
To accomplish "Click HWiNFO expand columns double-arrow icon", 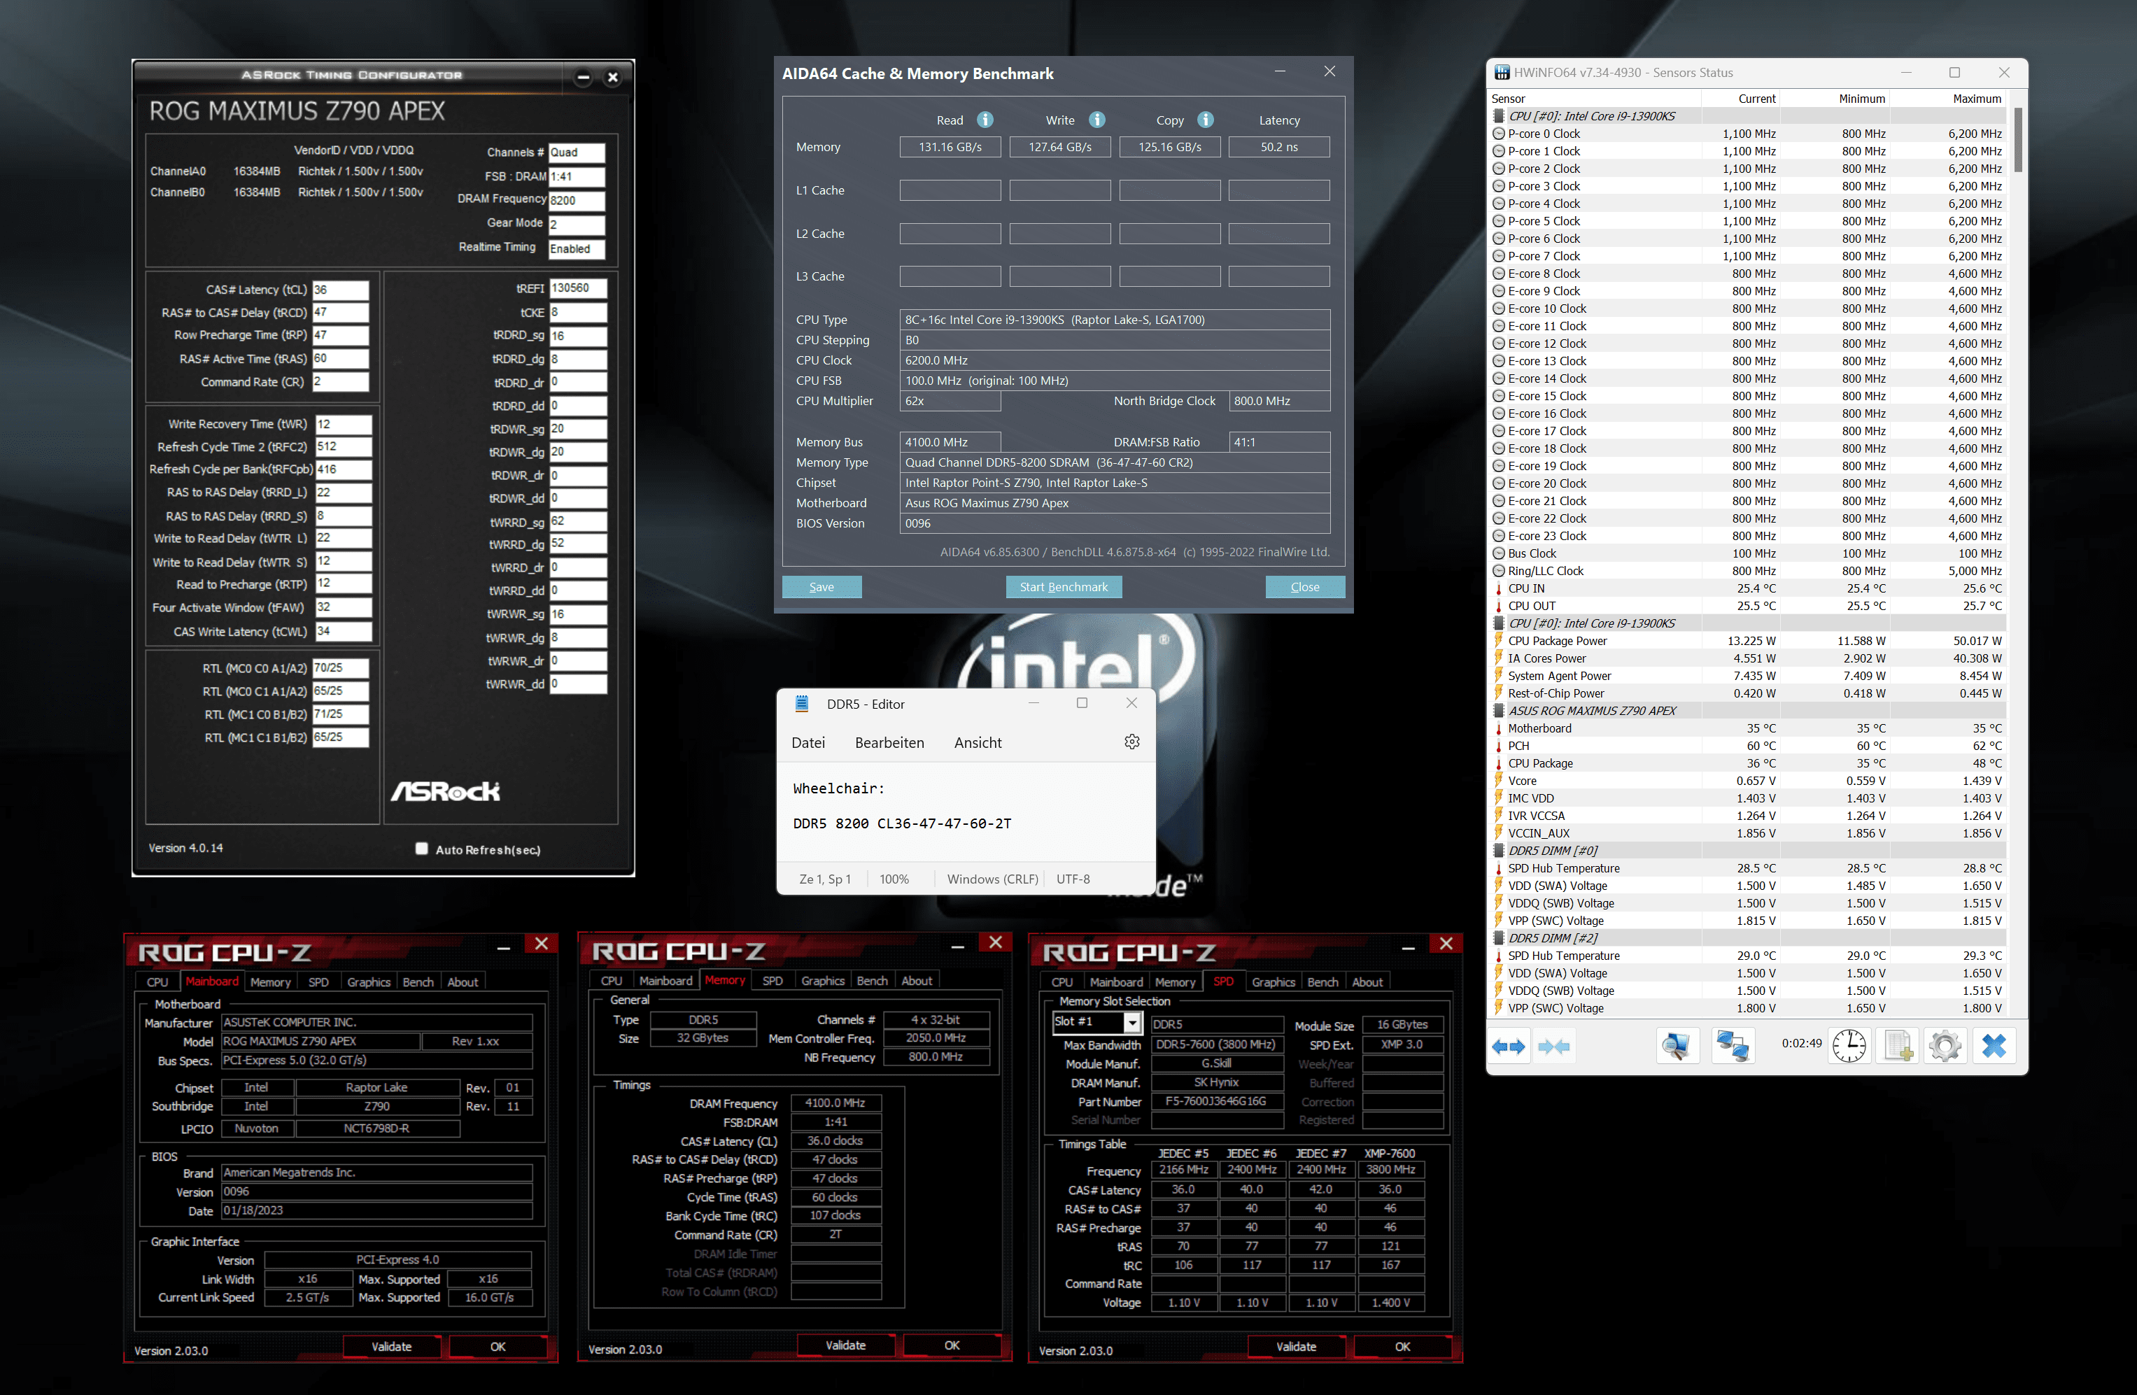I will [1507, 1047].
